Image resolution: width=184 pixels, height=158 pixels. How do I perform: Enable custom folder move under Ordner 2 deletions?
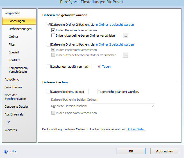pyautogui.click(x=53, y=36)
